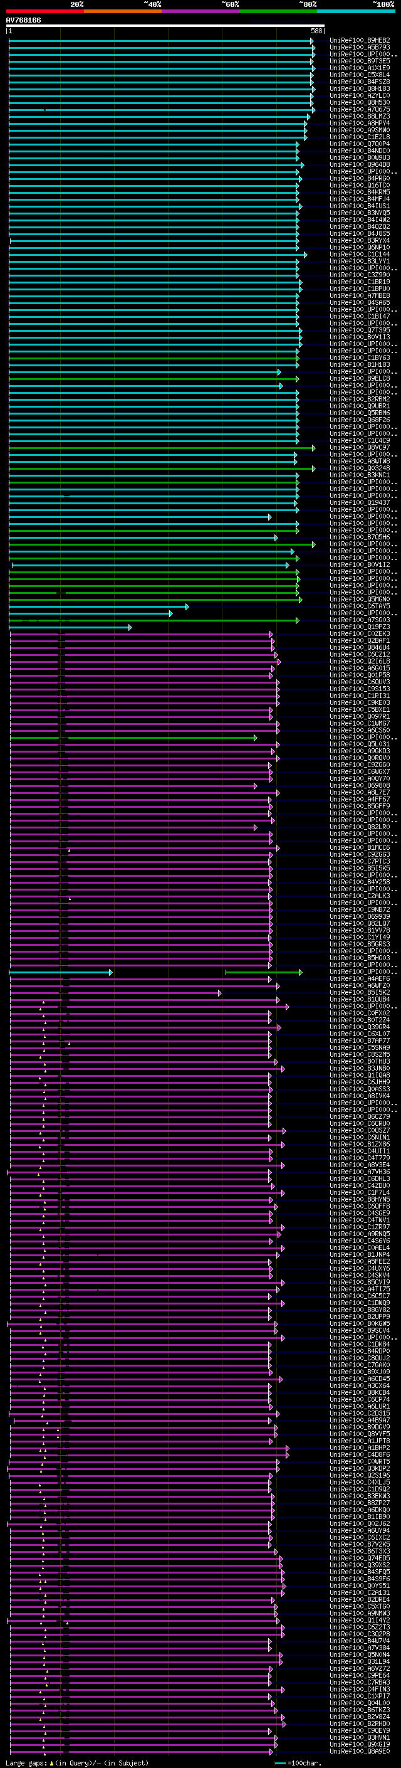Click hit label UniRef100_B3RYX4

click(359, 240)
